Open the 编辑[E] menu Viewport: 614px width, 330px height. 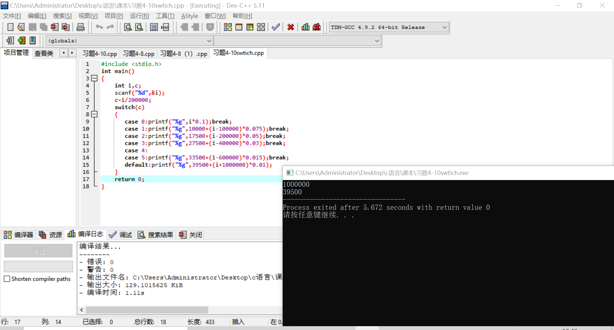pyautogui.click(x=37, y=16)
